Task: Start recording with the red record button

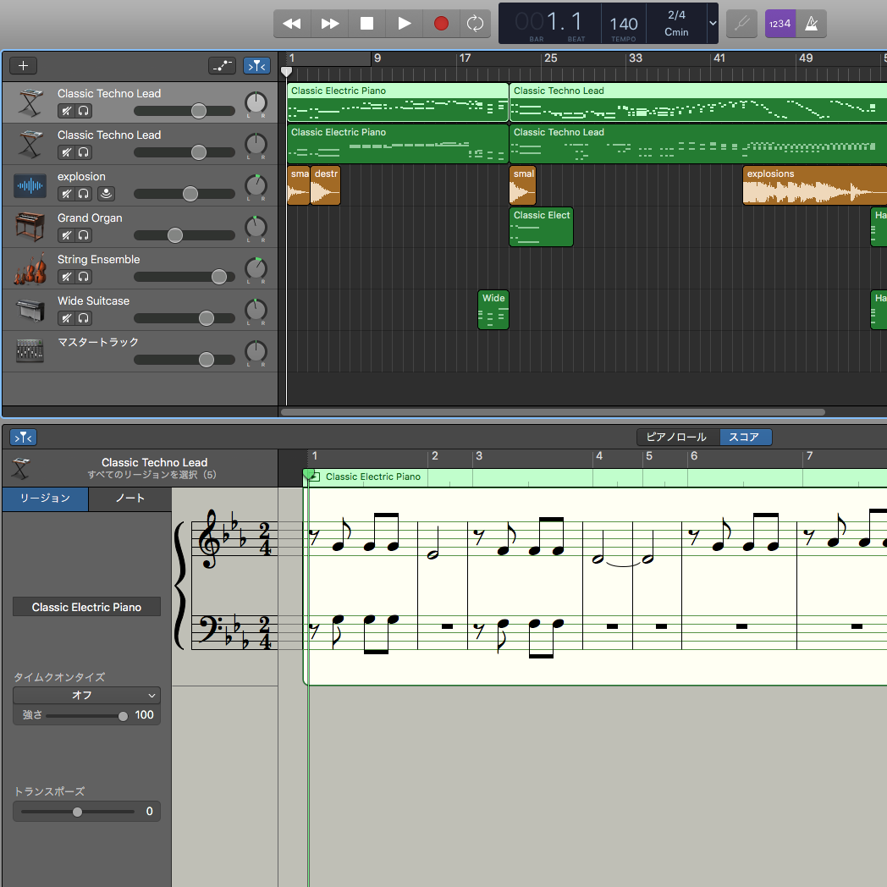Action: pyautogui.click(x=441, y=23)
